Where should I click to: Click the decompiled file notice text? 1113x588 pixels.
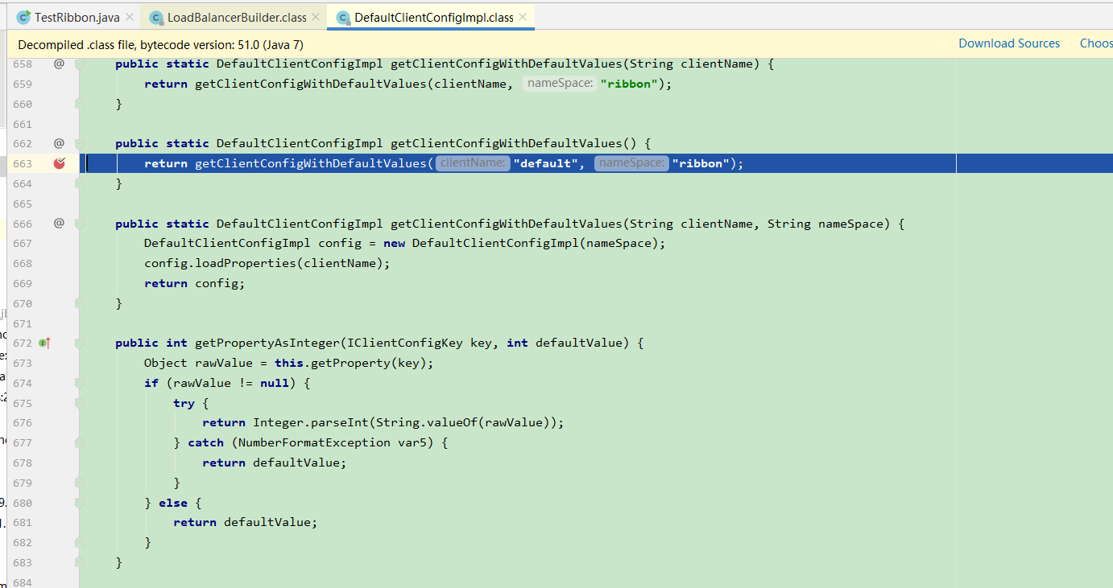coord(160,44)
